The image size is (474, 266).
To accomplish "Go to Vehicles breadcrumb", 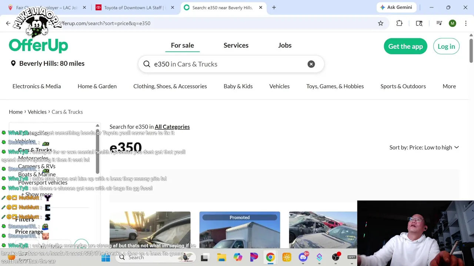I will coord(37,112).
